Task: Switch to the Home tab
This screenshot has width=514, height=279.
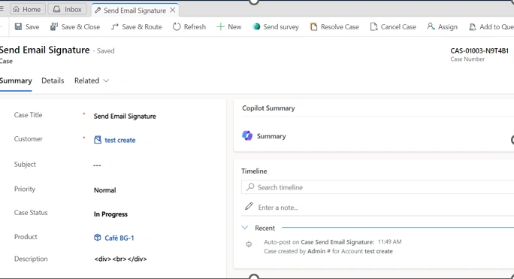Action: tap(27, 9)
